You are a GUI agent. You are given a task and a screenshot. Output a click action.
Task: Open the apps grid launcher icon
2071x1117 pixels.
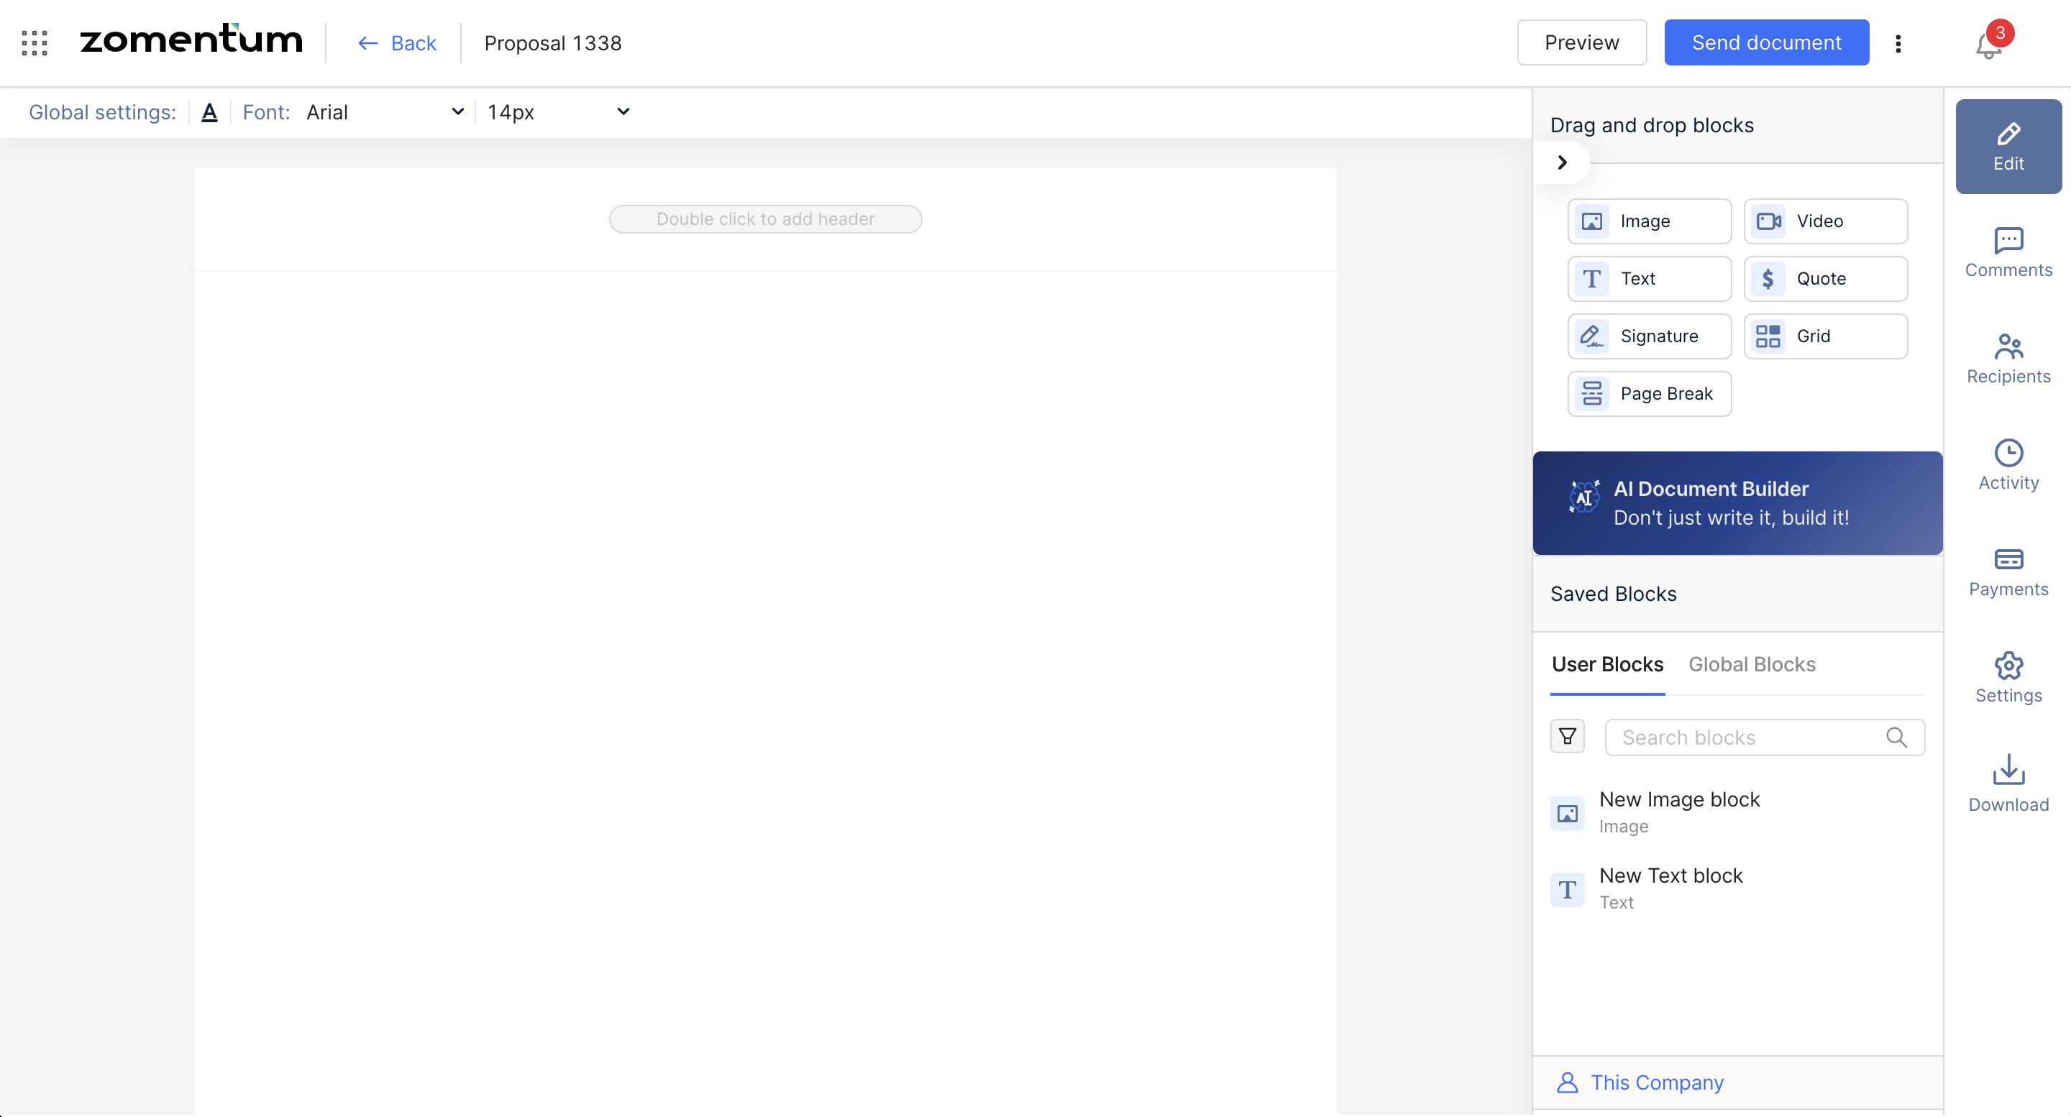[x=35, y=42]
